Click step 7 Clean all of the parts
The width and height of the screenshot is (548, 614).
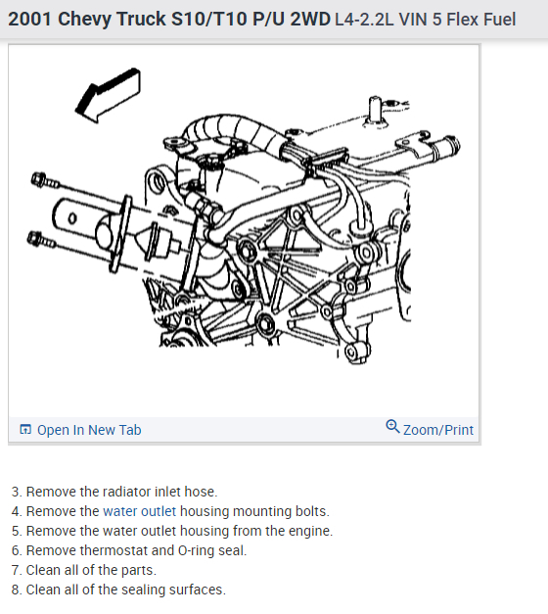click(x=84, y=570)
